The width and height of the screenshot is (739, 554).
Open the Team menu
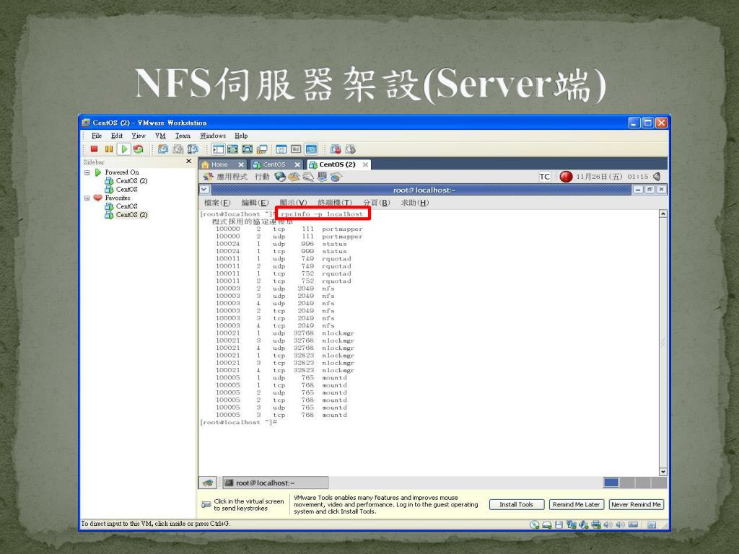183,136
